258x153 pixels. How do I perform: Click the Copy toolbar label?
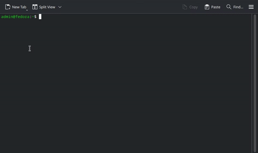tap(193, 7)
